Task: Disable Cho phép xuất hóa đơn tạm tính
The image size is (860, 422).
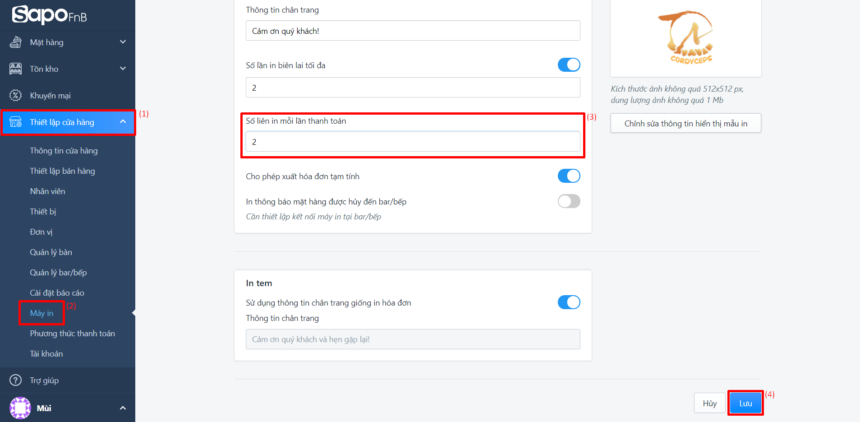Action: [x=569, y=176]
